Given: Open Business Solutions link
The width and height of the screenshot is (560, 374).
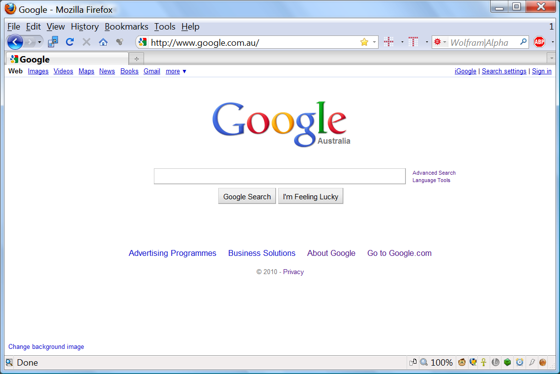Looking at the screenshot, I should point(262,253).
